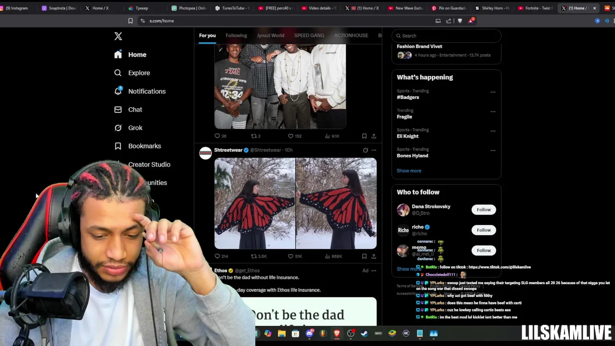The image size is (615, 346).
Task: Open Home in the X sidebar
Action: (x=130, y=55)
